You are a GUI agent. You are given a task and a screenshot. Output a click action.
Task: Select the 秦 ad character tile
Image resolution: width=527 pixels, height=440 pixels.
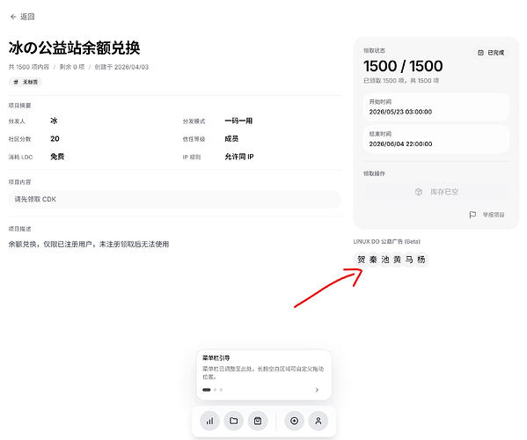(x=373, y=259)
